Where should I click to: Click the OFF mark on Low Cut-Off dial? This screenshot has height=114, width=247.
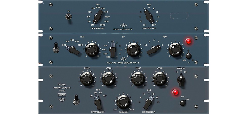click(92, 25)
